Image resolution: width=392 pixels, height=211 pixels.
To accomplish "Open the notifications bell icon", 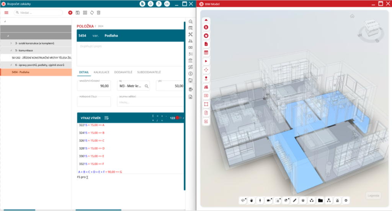I will pos(150,4).
